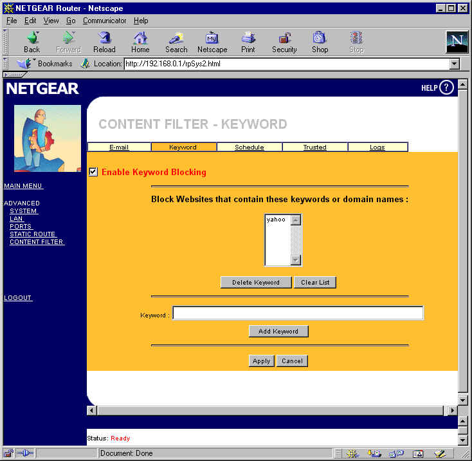Click the Back navigation icon
Image resolution: width=472 pixels, height=461 pixels.
click(x=33, y=38)
